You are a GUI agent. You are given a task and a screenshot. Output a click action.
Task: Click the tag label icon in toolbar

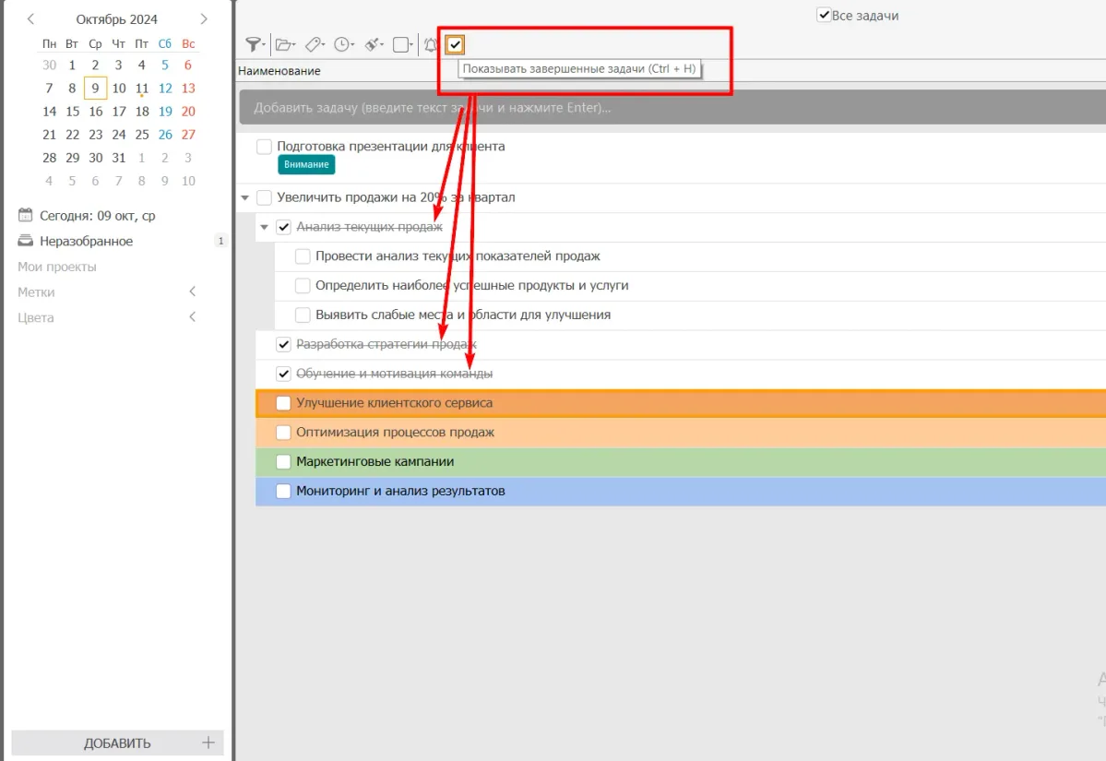(x=313, y=44)
